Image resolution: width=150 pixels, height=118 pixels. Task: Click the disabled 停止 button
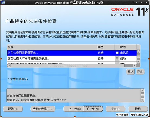[x=140, y=71]
